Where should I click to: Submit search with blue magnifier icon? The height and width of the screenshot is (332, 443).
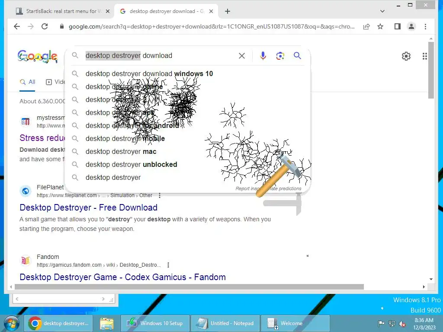[297, 56]
